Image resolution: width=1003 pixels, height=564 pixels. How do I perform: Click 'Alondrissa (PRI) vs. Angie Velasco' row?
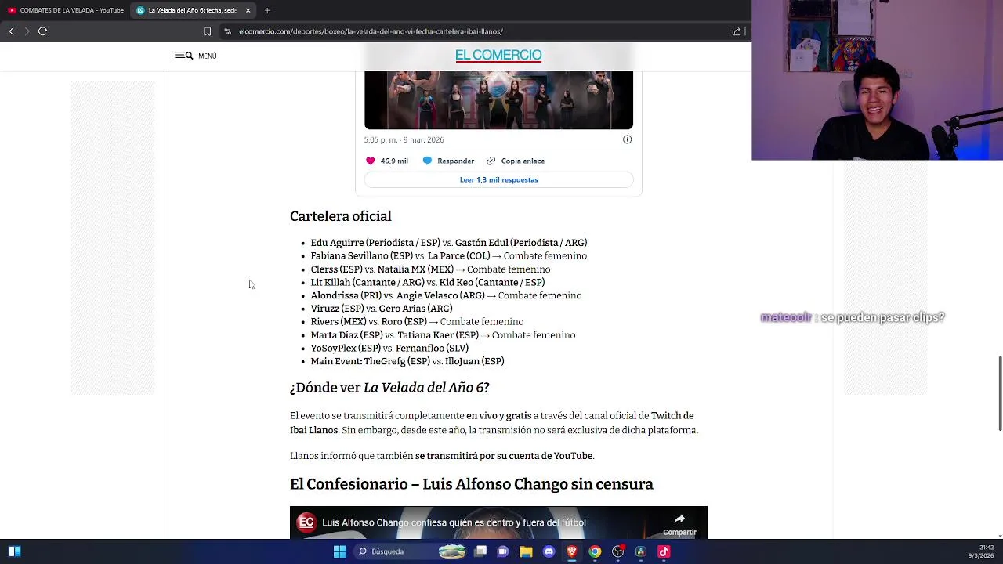tap(446, 295)
